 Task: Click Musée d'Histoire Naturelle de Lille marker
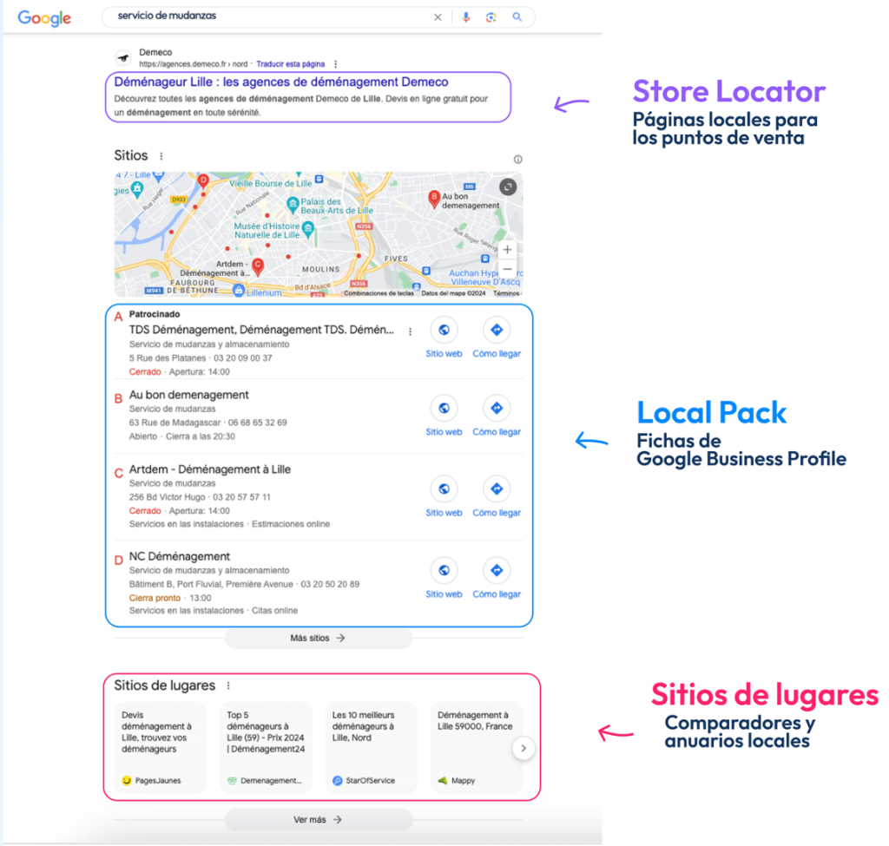click(308, 229)
